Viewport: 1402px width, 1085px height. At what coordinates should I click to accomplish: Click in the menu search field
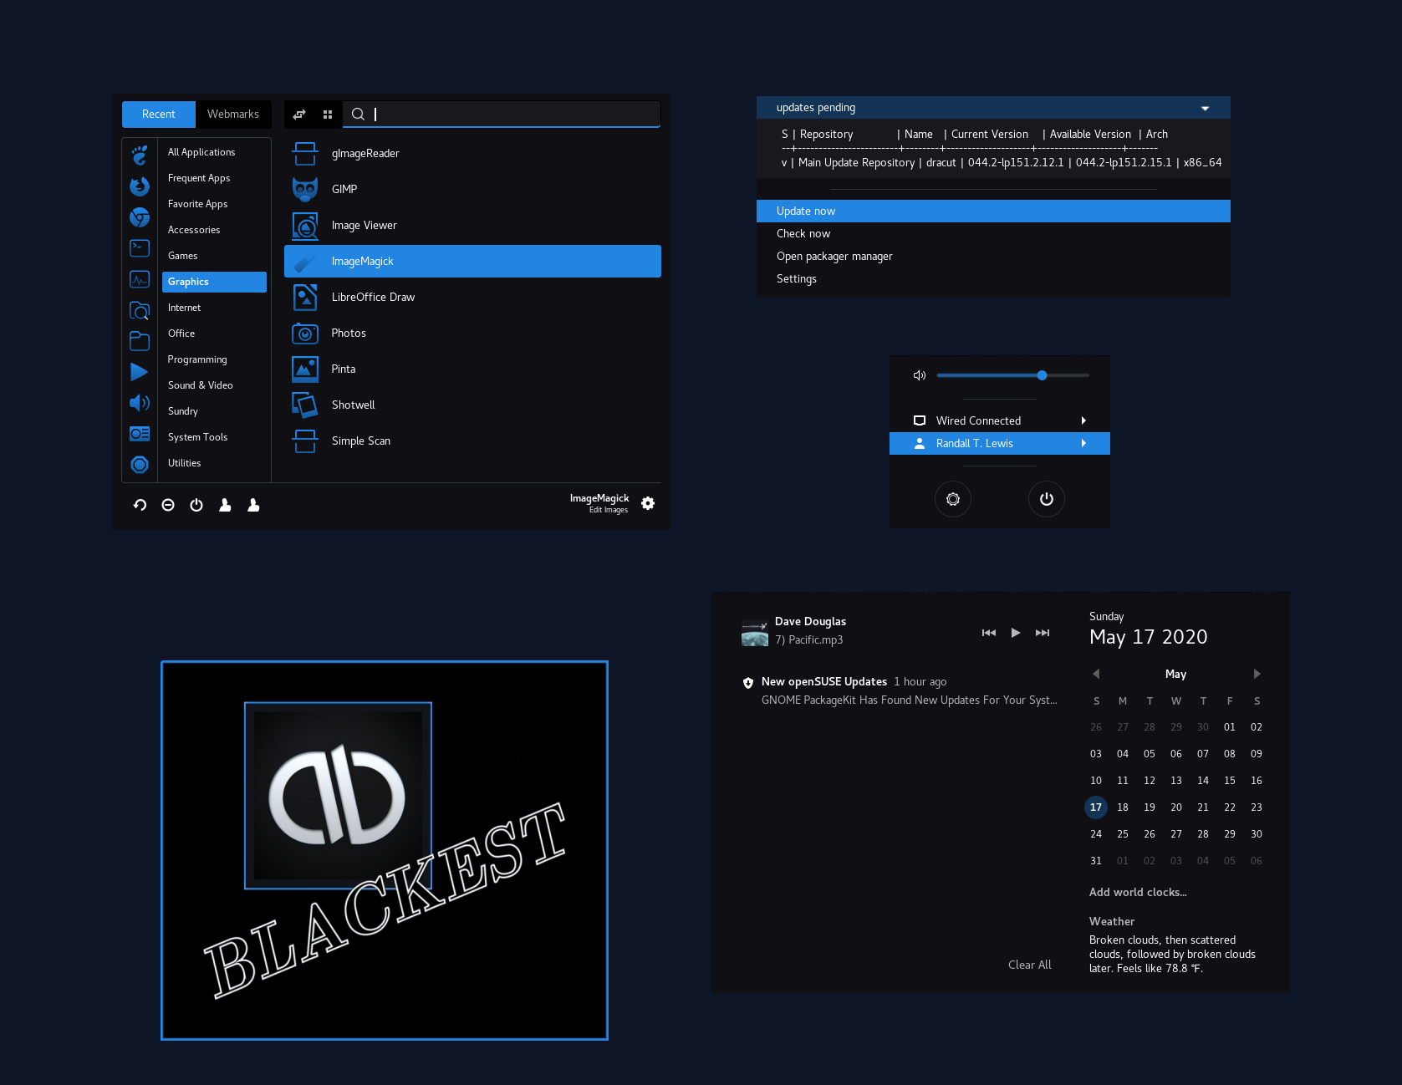coord(502,115)
